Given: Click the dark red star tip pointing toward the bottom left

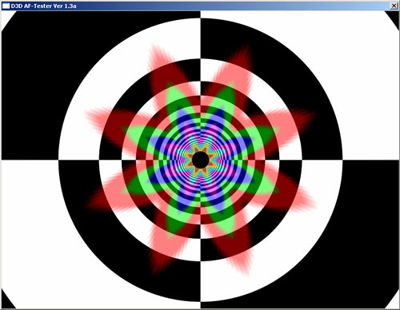Looking at the screenshot, I should click(158, 262).
